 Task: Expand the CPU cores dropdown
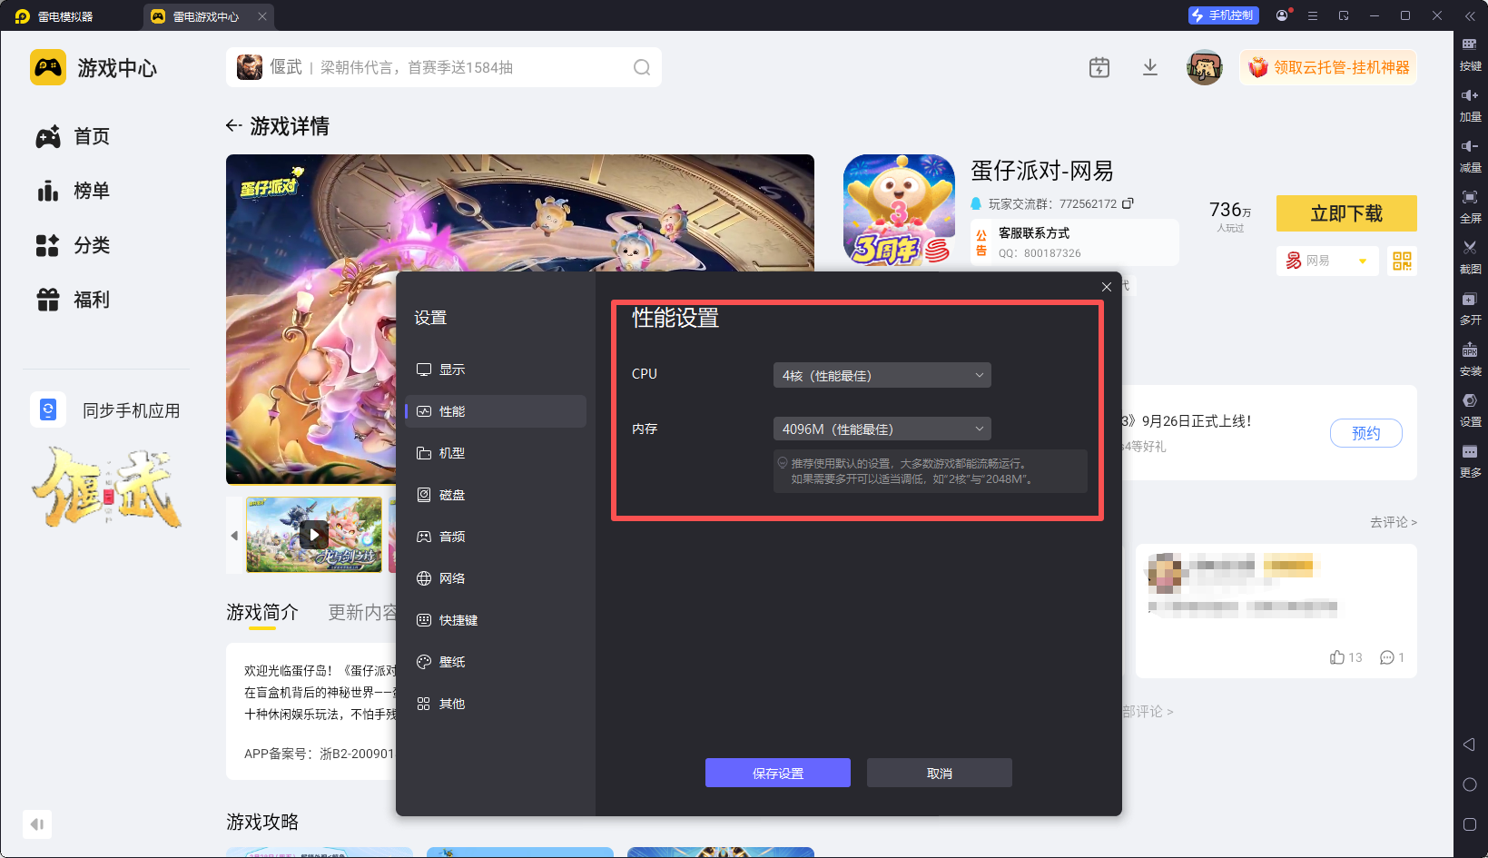pos(882,375)
